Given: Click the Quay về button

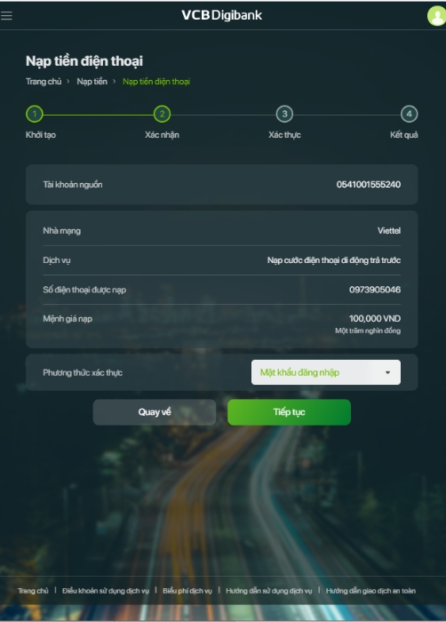Looking at the screenshot, I should coord(155,412).
